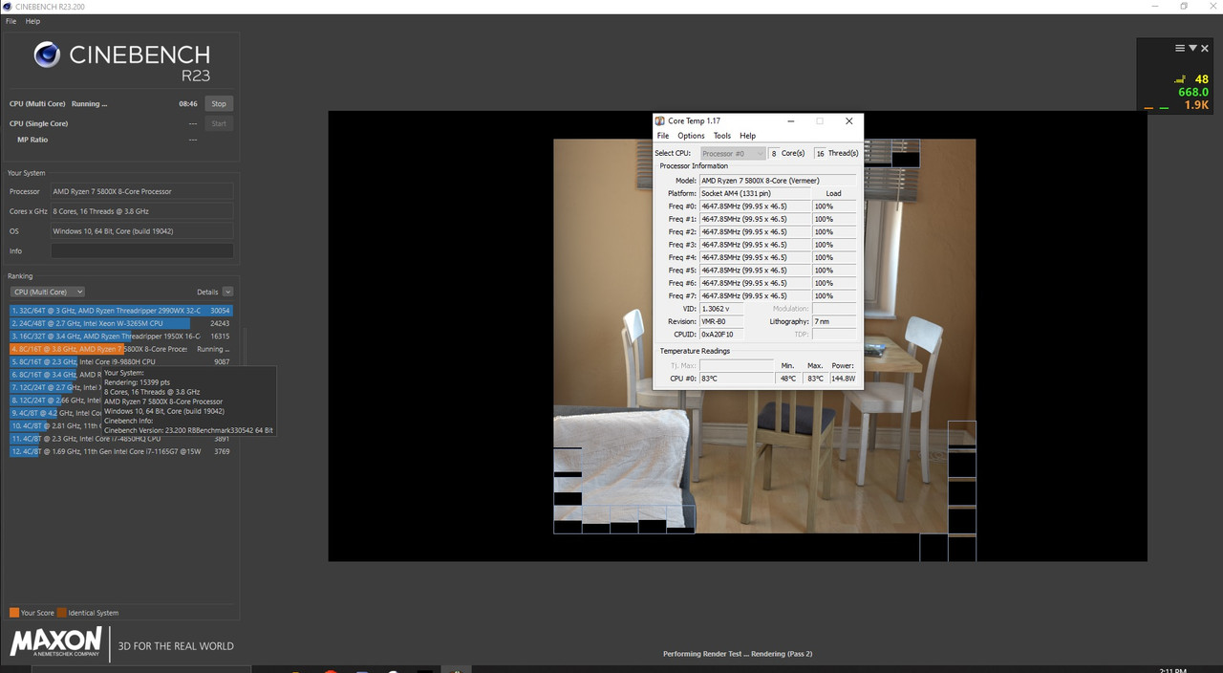Click the Freq #0 value in Core Temp
1223x673 pixels.
coord(755,206)
